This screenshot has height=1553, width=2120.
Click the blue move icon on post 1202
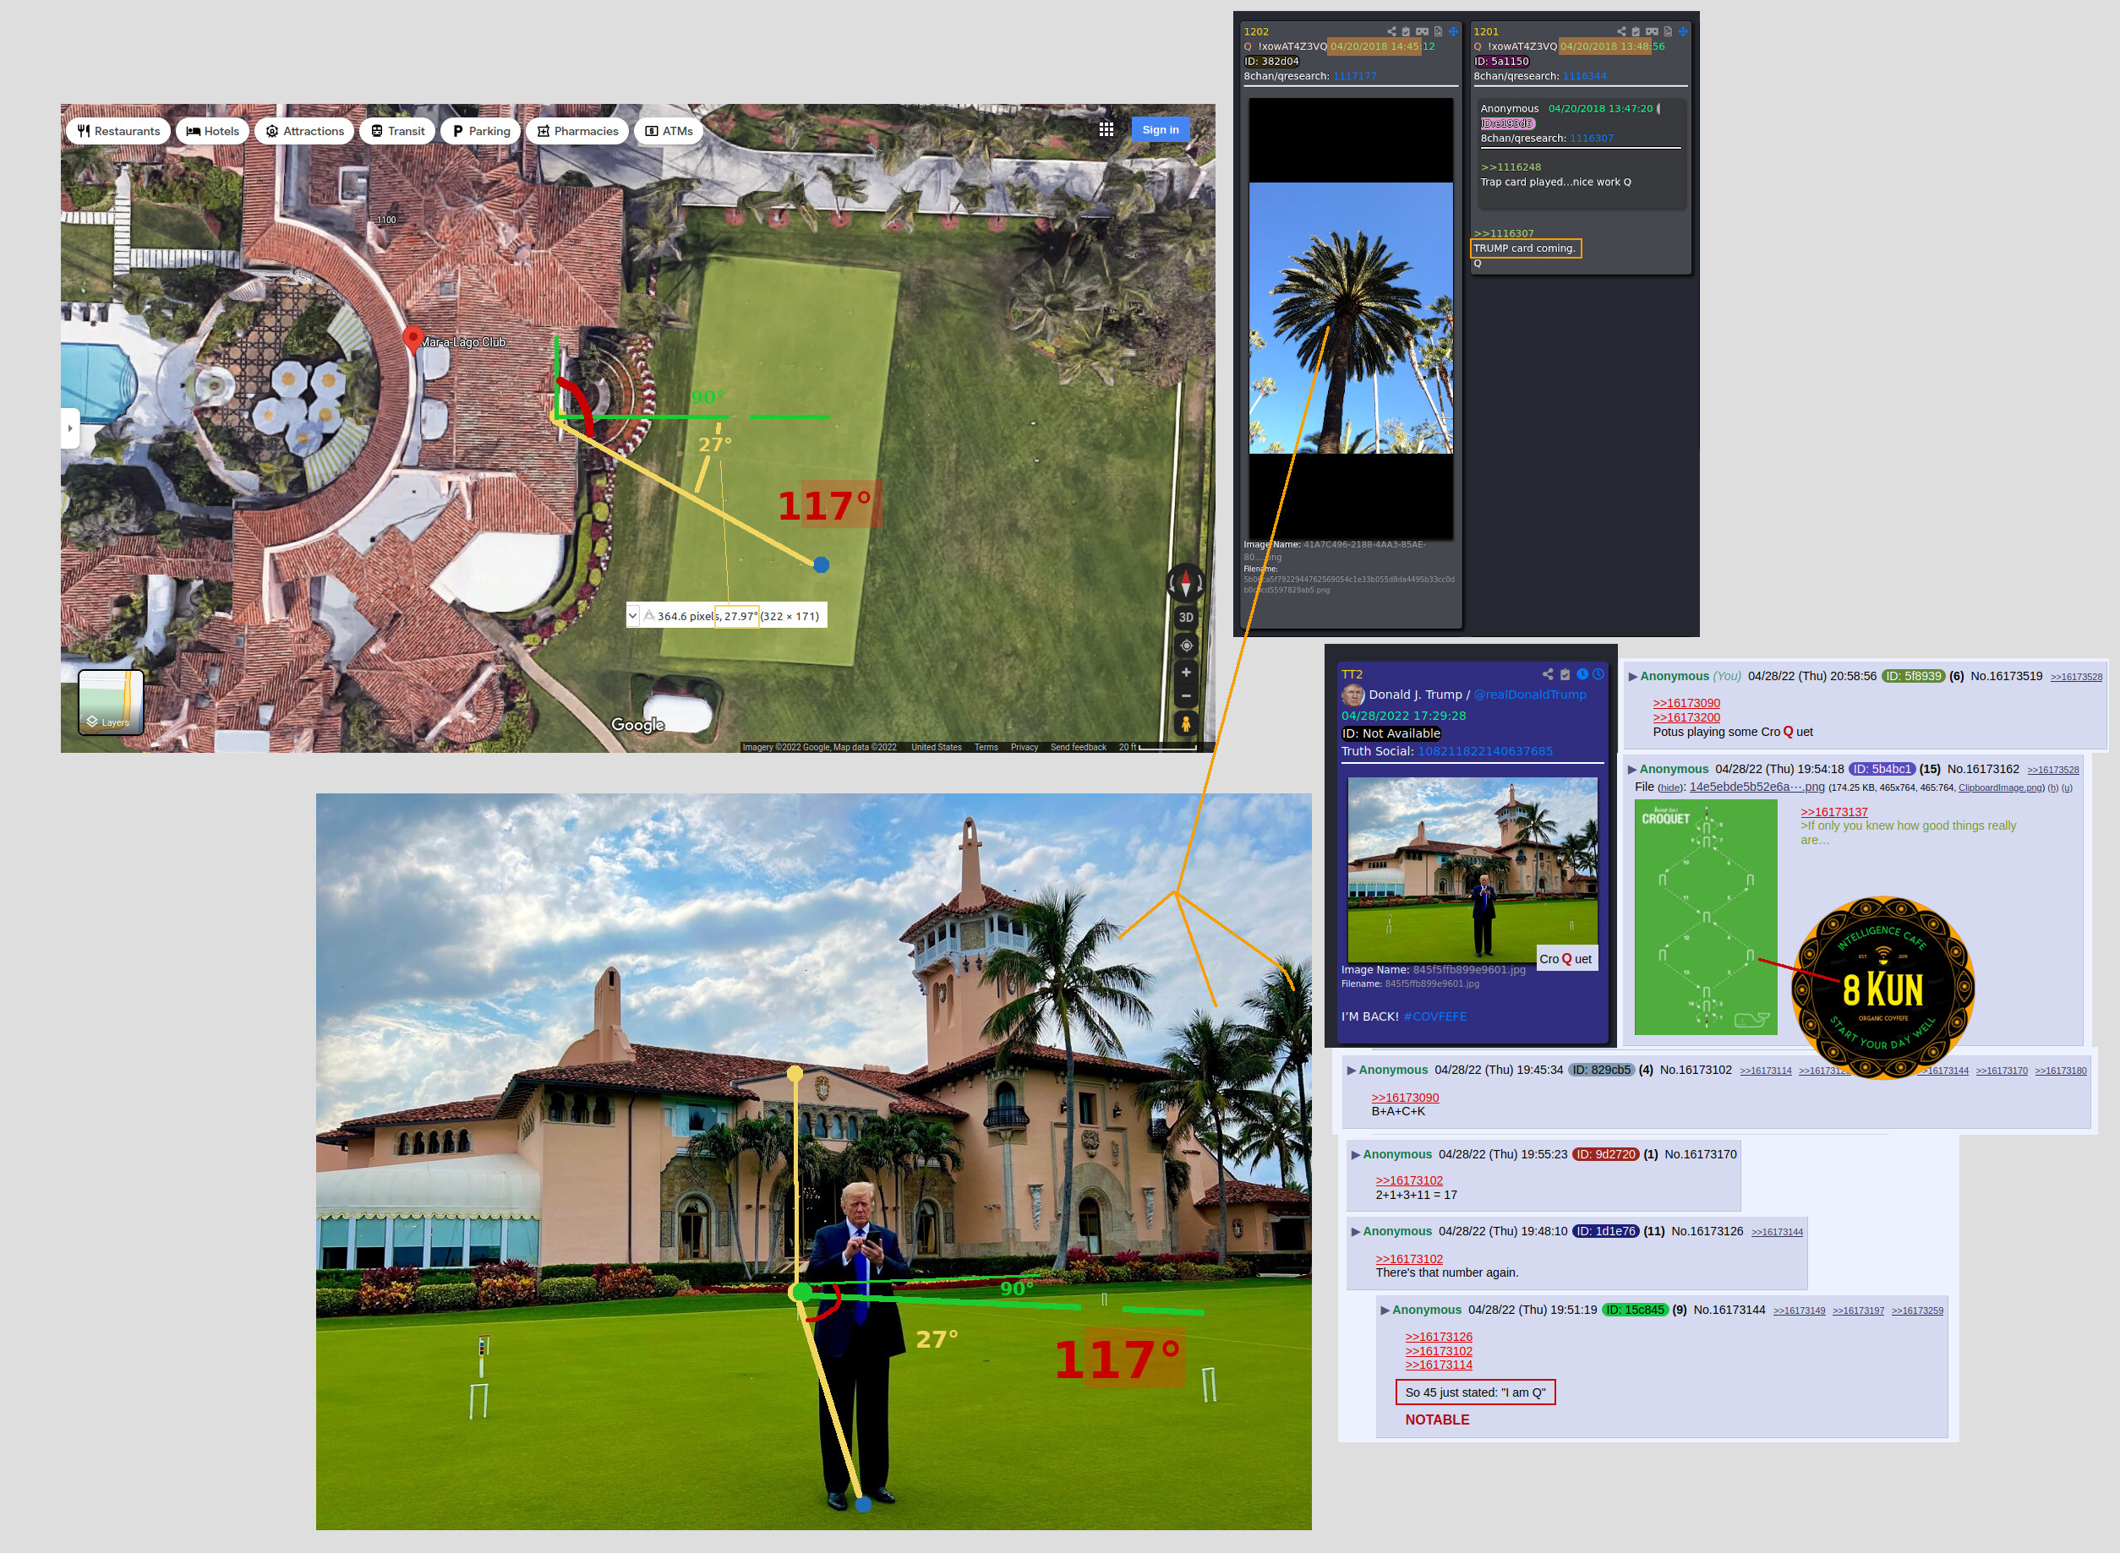click(1453, 31)
